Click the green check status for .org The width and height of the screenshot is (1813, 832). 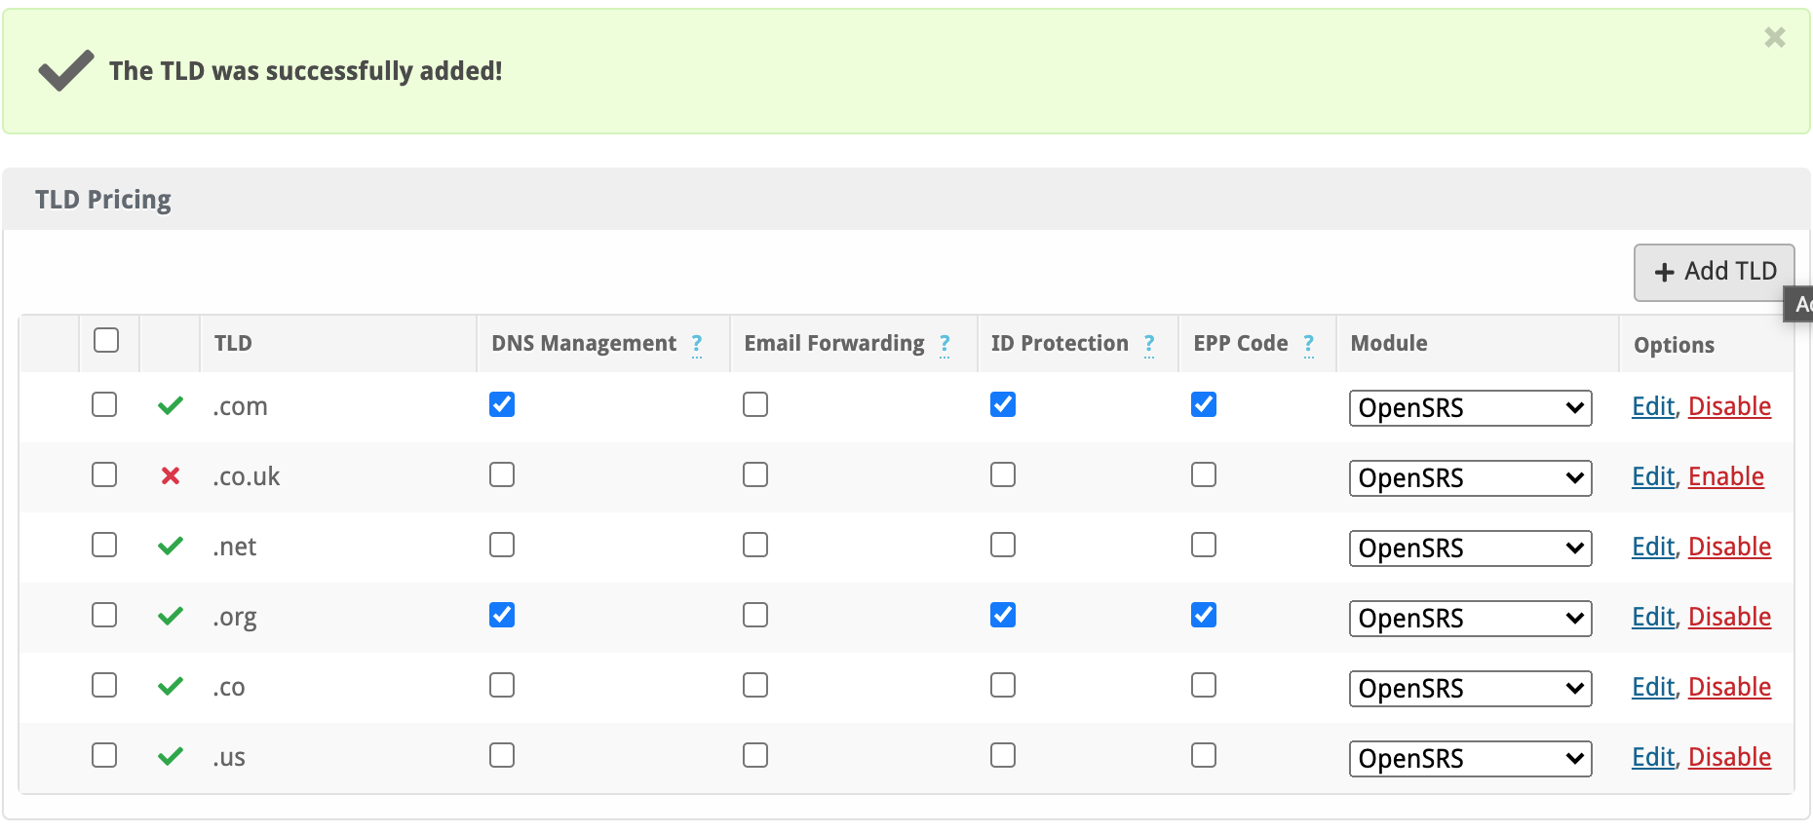point(171,616)
